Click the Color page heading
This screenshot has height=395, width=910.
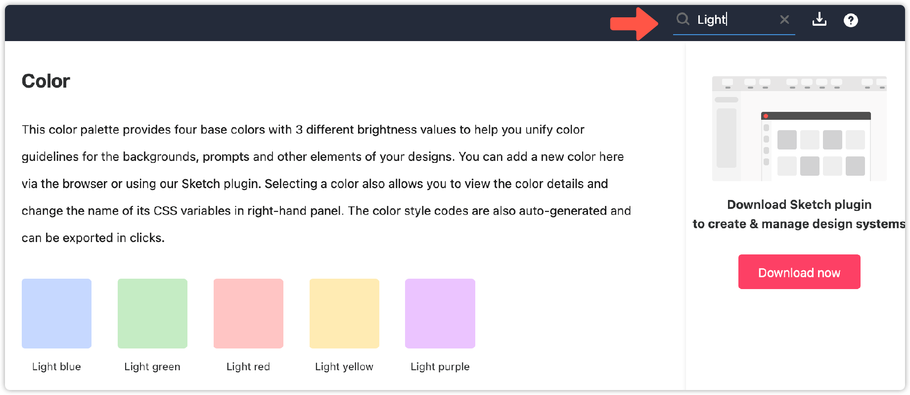(46, 81)
